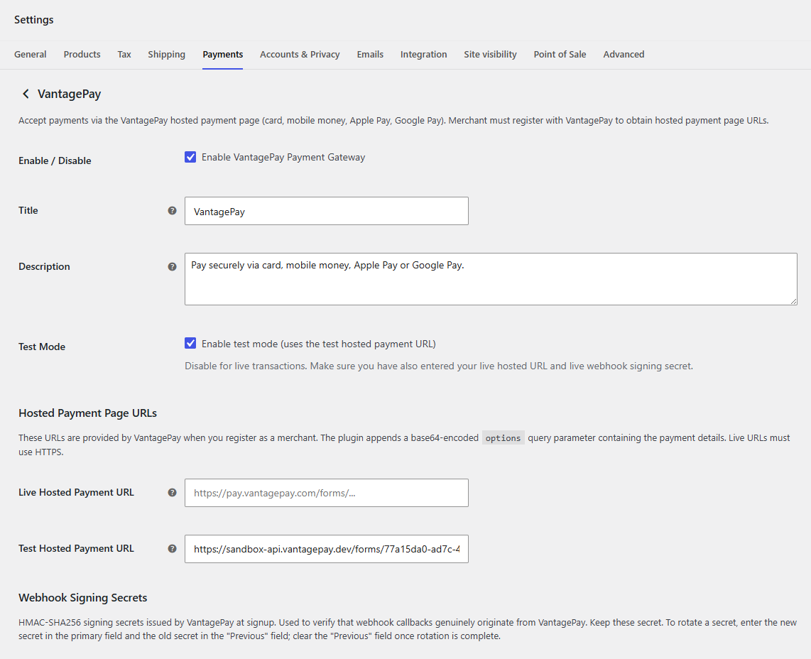Go back using the chevron beside VantagePay
The image size is (811, 659).
pos(26,94)
